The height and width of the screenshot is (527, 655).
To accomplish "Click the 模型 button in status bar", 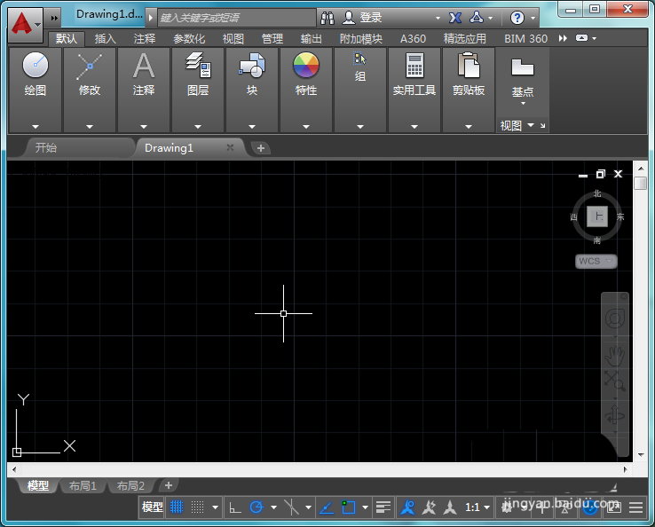I will click(x=152, y=507).
